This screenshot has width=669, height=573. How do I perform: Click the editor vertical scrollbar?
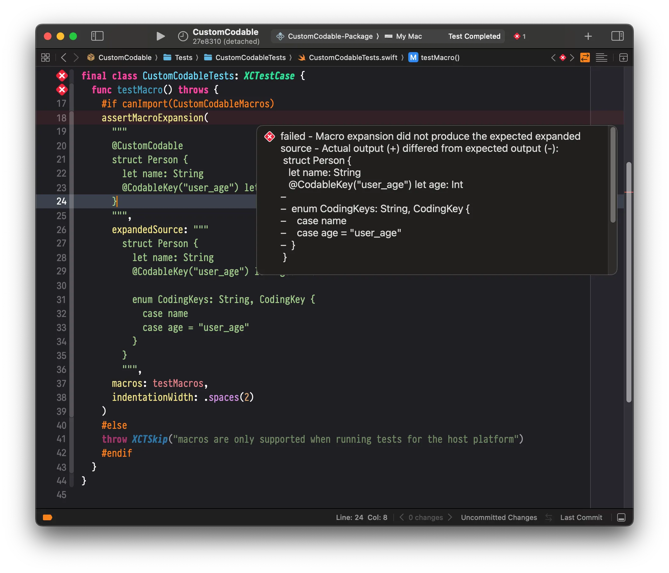click(x=628, y=282)
